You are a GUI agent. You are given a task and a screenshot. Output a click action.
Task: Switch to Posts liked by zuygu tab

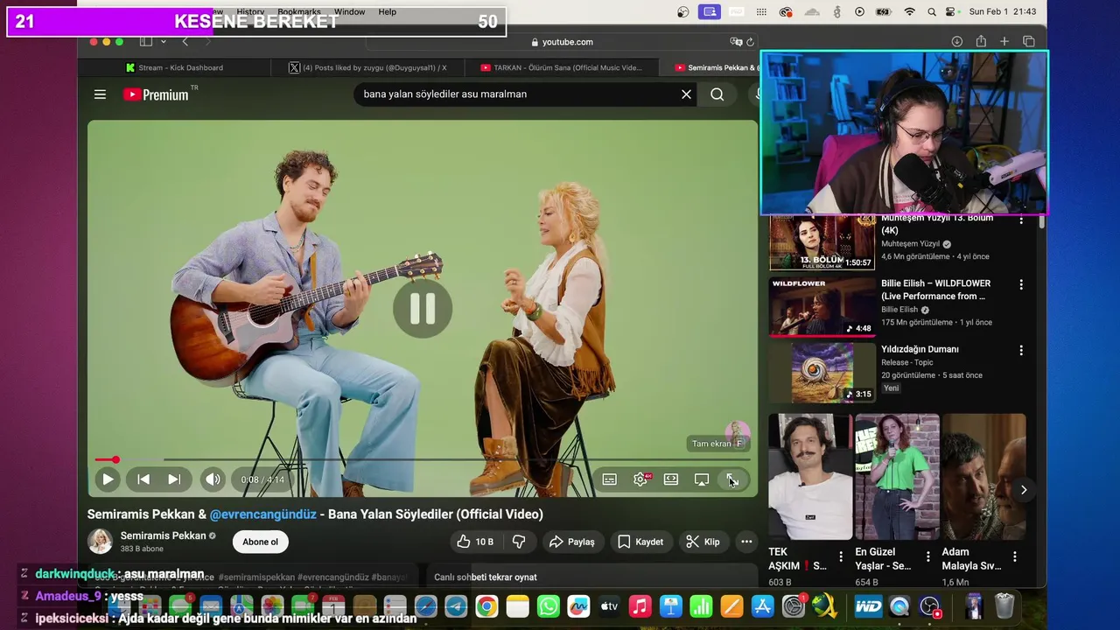(367, 67)
